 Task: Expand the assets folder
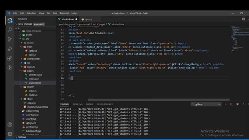pyautogui.click(x=30, y=43)
